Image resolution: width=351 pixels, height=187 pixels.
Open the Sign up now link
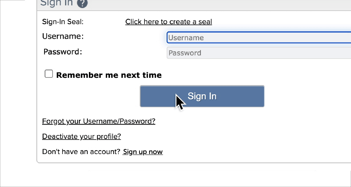[x=143, y=152]
